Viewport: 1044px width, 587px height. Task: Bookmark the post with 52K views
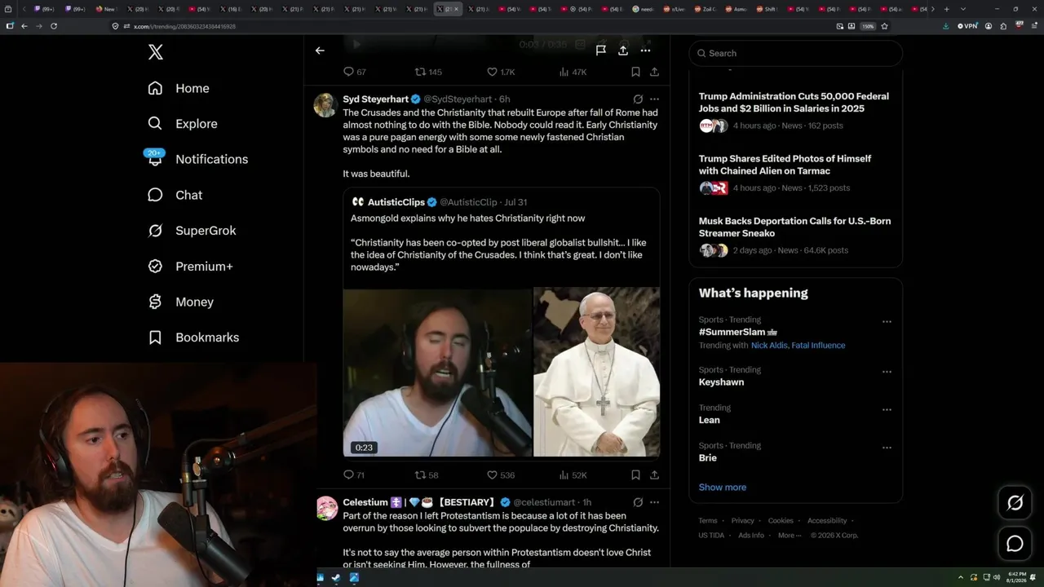point(635,474)
